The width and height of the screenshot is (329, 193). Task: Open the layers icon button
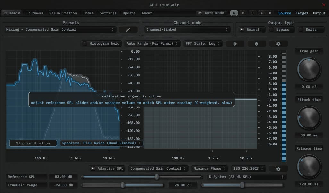coord(257,44)
